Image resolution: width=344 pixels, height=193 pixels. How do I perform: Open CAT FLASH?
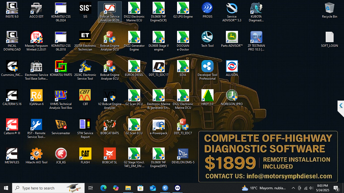pos(85,154)
